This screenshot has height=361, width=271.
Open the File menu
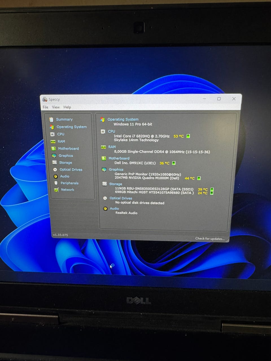pos(45,107)
